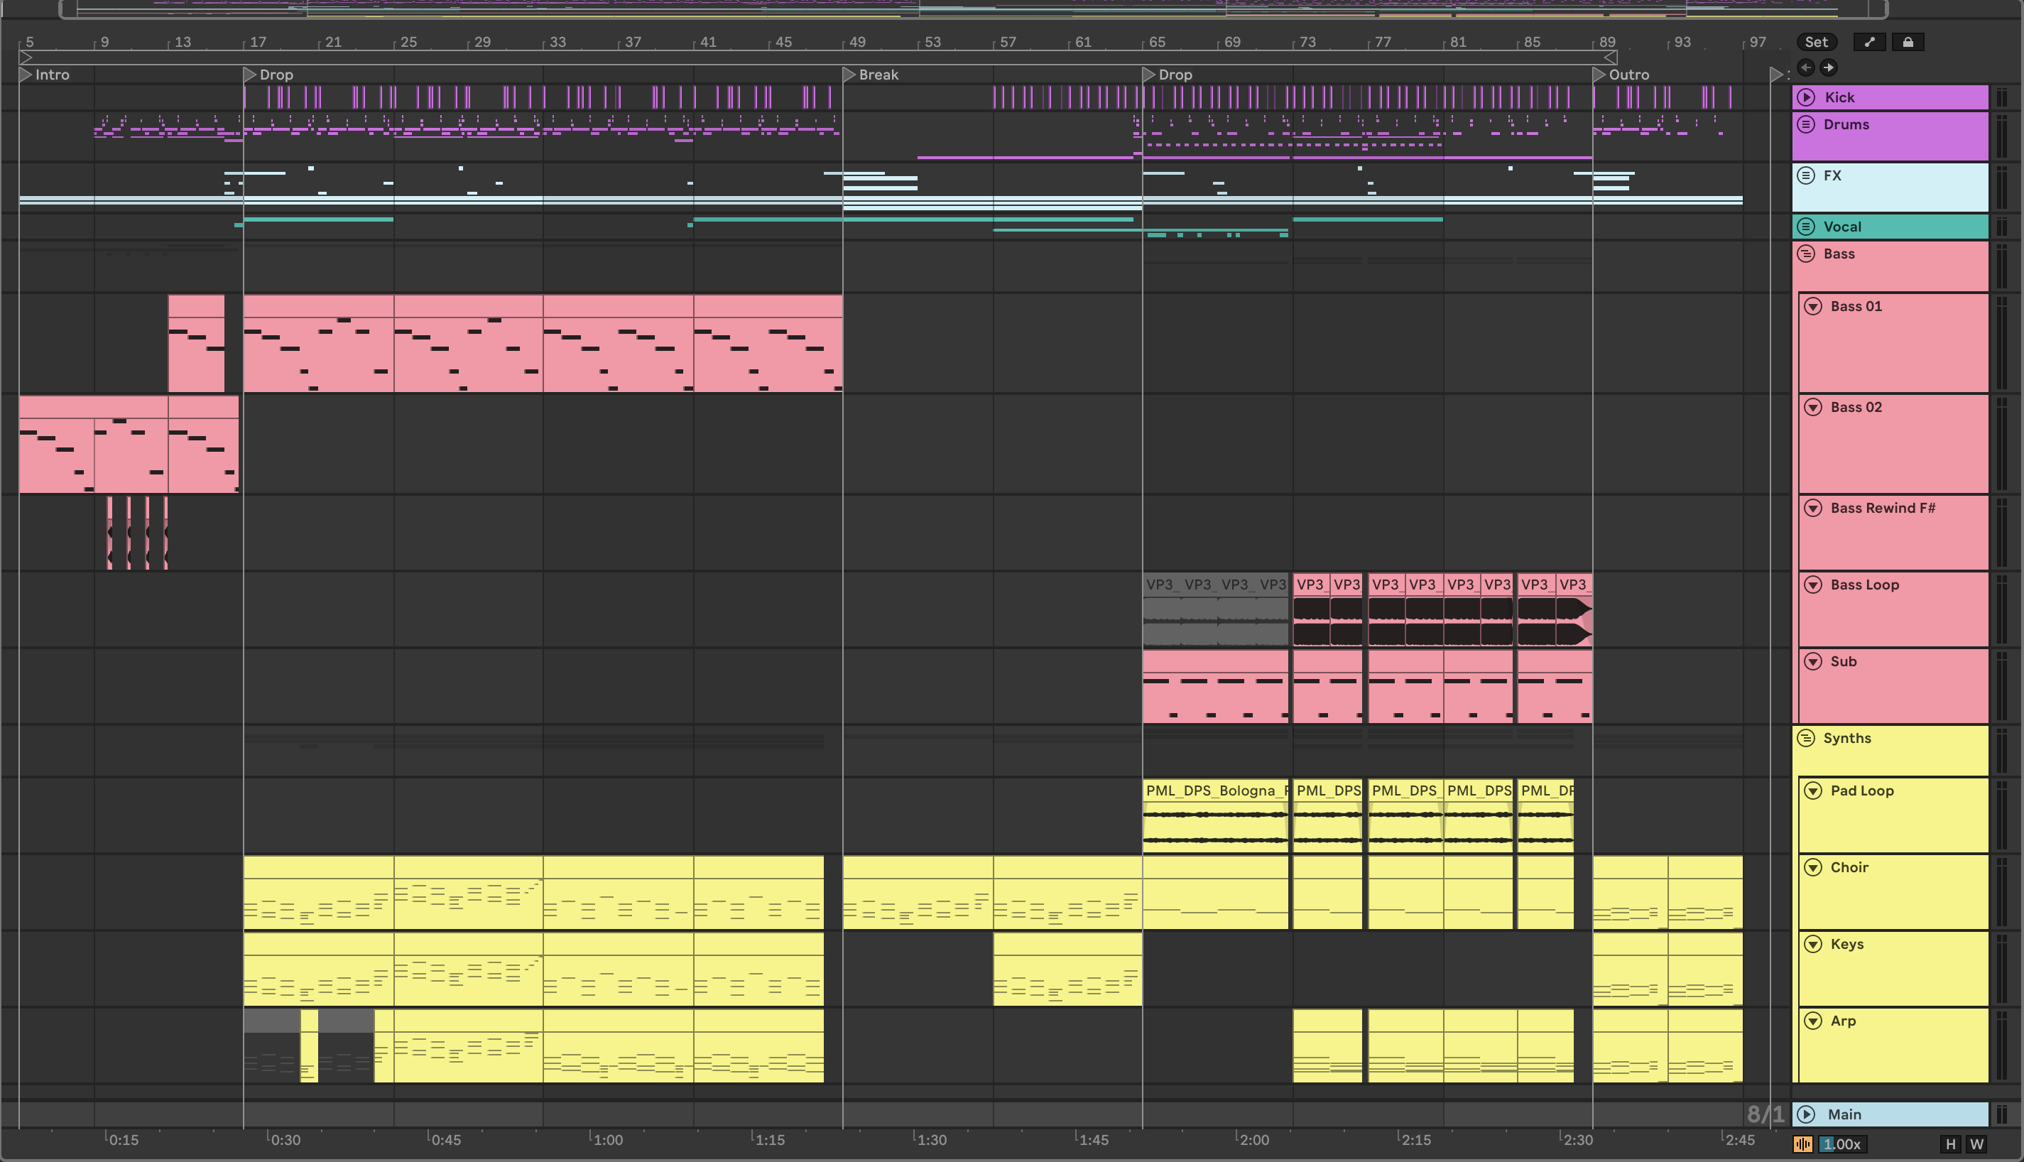Collapse the Bass group track

pyautogui.click(x=1806, y=254)
